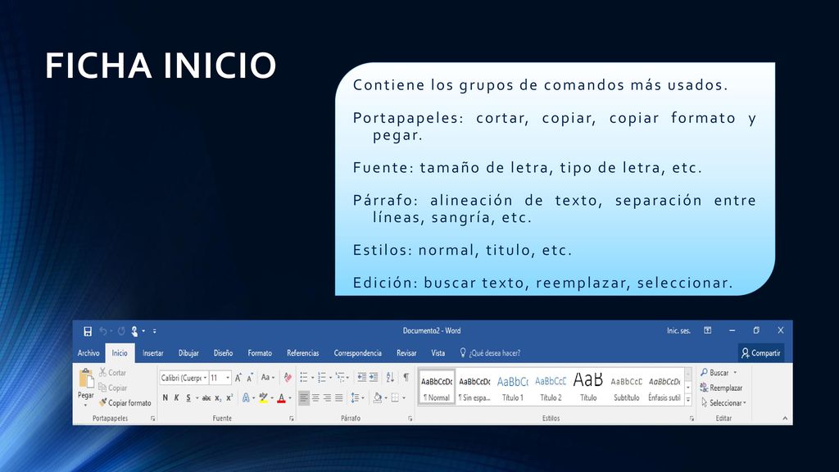Image resolution: width=839 pixels, height=472 pixels.
Task: Select the Subtítulo style
Action: pyautogui.click(x=627, y=387)
